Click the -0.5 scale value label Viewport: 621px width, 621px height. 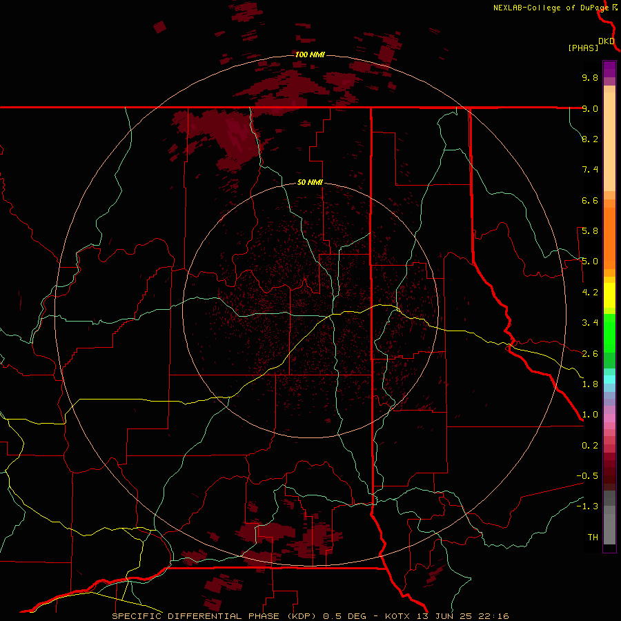pyautogui.click(x=587, y=476)
